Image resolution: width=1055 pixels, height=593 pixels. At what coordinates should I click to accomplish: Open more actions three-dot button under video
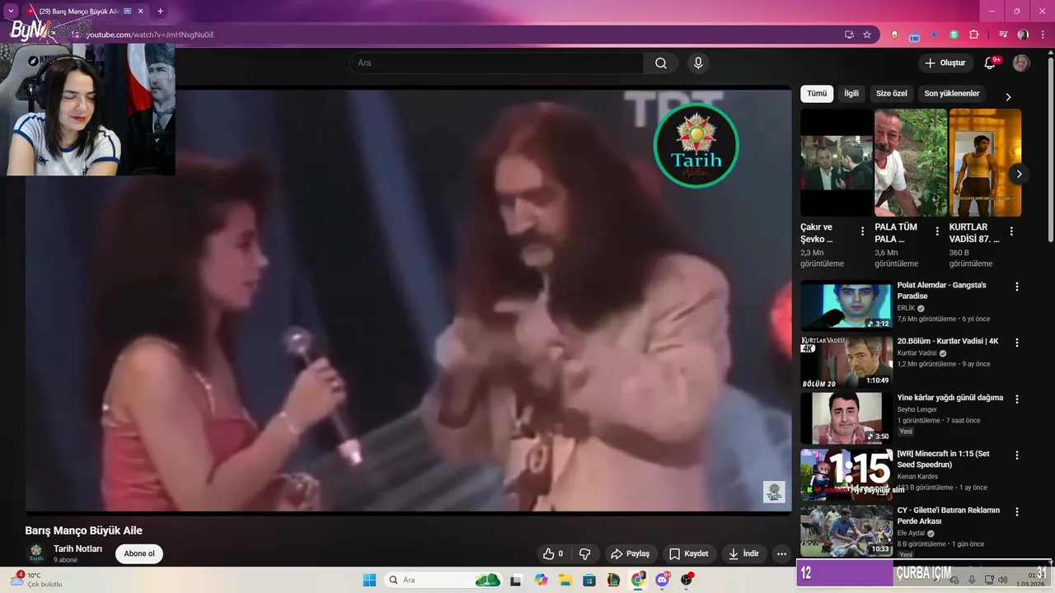[781, 553]
